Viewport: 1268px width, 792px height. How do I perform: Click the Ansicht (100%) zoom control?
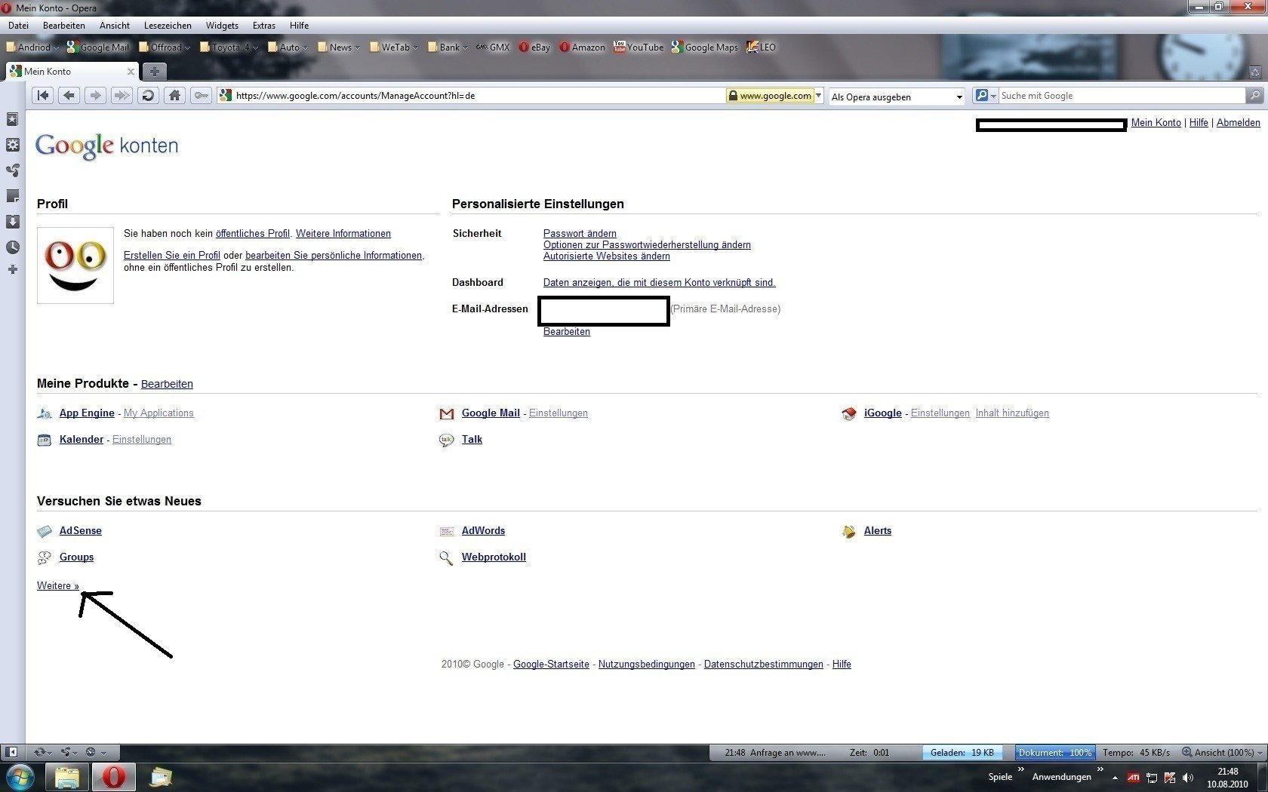pos(1223,752)
